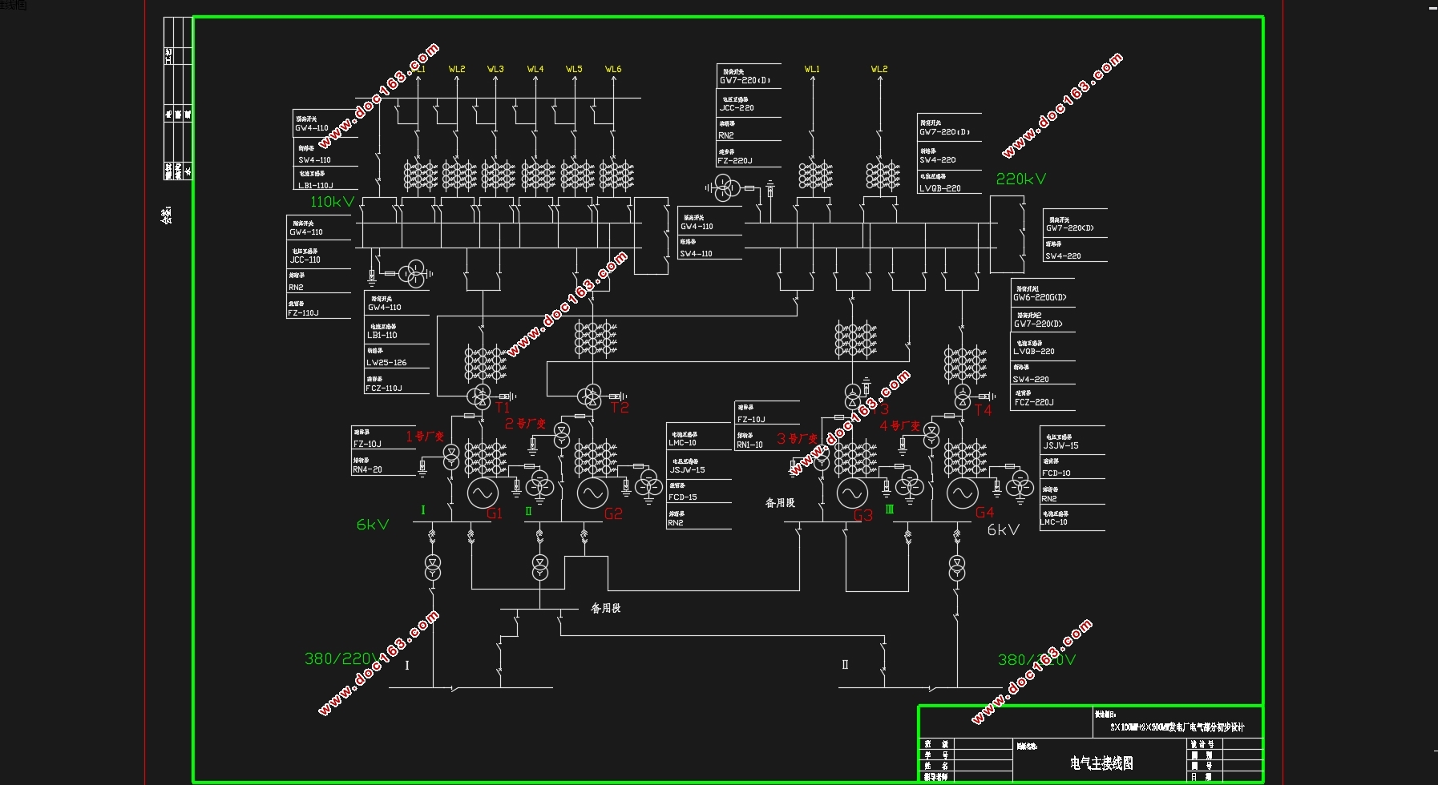The width and height of the screenshot is (1438, 785).
Task: Click the green Ⅲ section numeral near G3
Action: (890, 509)
